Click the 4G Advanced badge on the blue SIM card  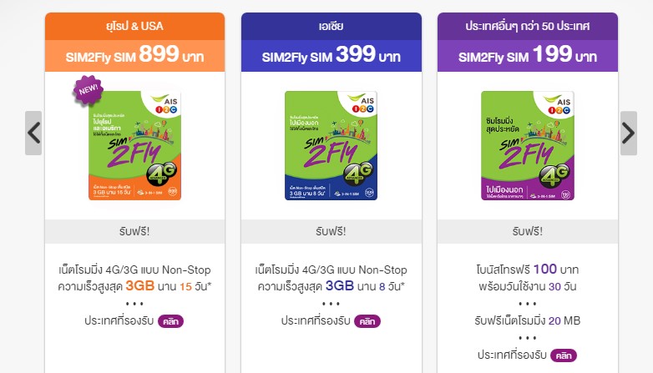coord(357,174)
